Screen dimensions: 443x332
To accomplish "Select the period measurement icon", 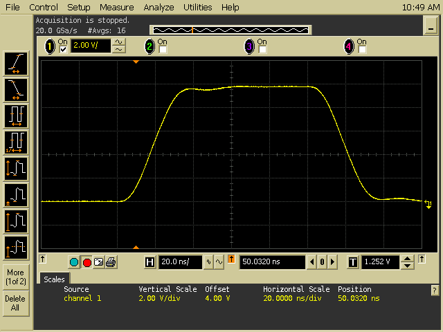I will (x=16, y=116).
